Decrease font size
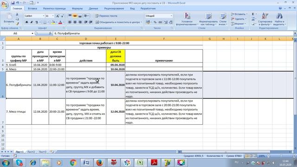 tap(62, 16)
